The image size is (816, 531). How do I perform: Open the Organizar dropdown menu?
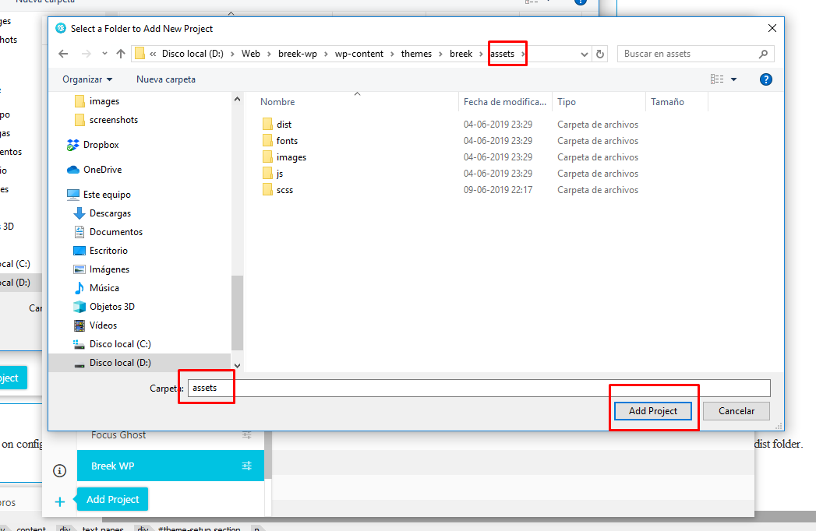87,79
